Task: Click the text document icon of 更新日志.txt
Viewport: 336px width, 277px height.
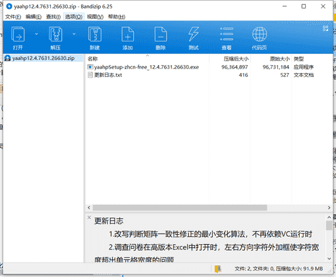Action: [90, 75]
